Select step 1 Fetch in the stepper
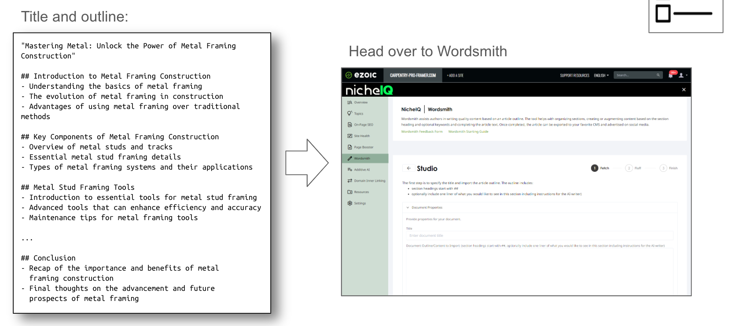Viewport: 743px width, 326px height. point(600,168)
